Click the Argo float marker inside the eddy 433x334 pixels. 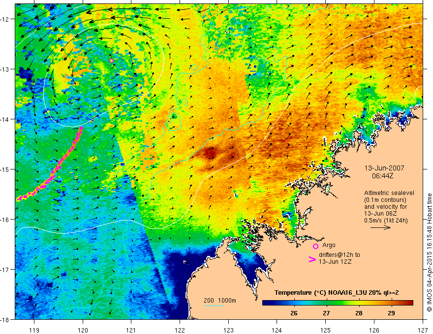(111, 60)
